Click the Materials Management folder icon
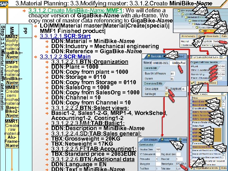Viewport: 228px width, 171px height. 186,17
